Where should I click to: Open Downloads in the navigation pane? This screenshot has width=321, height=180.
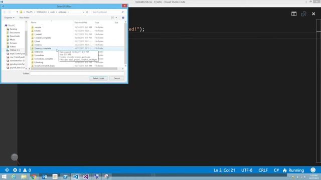pyautogui.click(x=15, y=36)
